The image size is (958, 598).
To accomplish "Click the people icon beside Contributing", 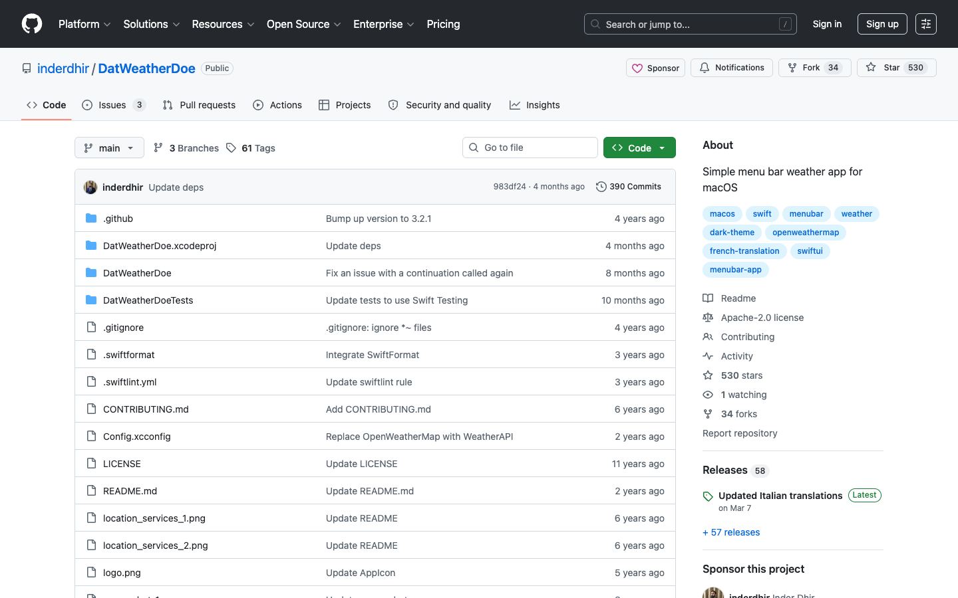I will pos(708,337).
